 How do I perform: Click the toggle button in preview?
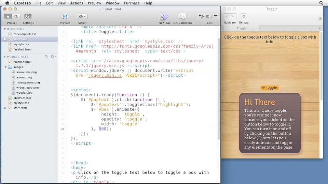(x=270, y=88)
